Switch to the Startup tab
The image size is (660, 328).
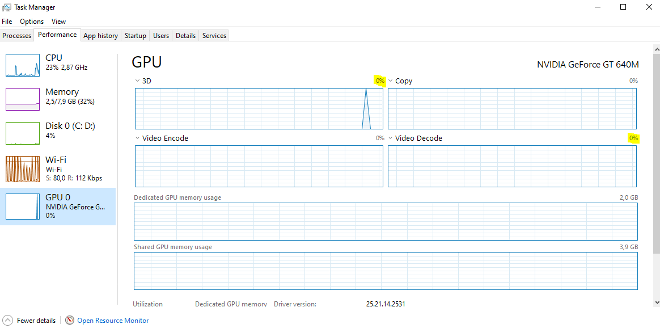click(x=136, y=36)
